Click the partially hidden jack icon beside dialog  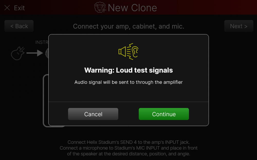pos(47,53)
